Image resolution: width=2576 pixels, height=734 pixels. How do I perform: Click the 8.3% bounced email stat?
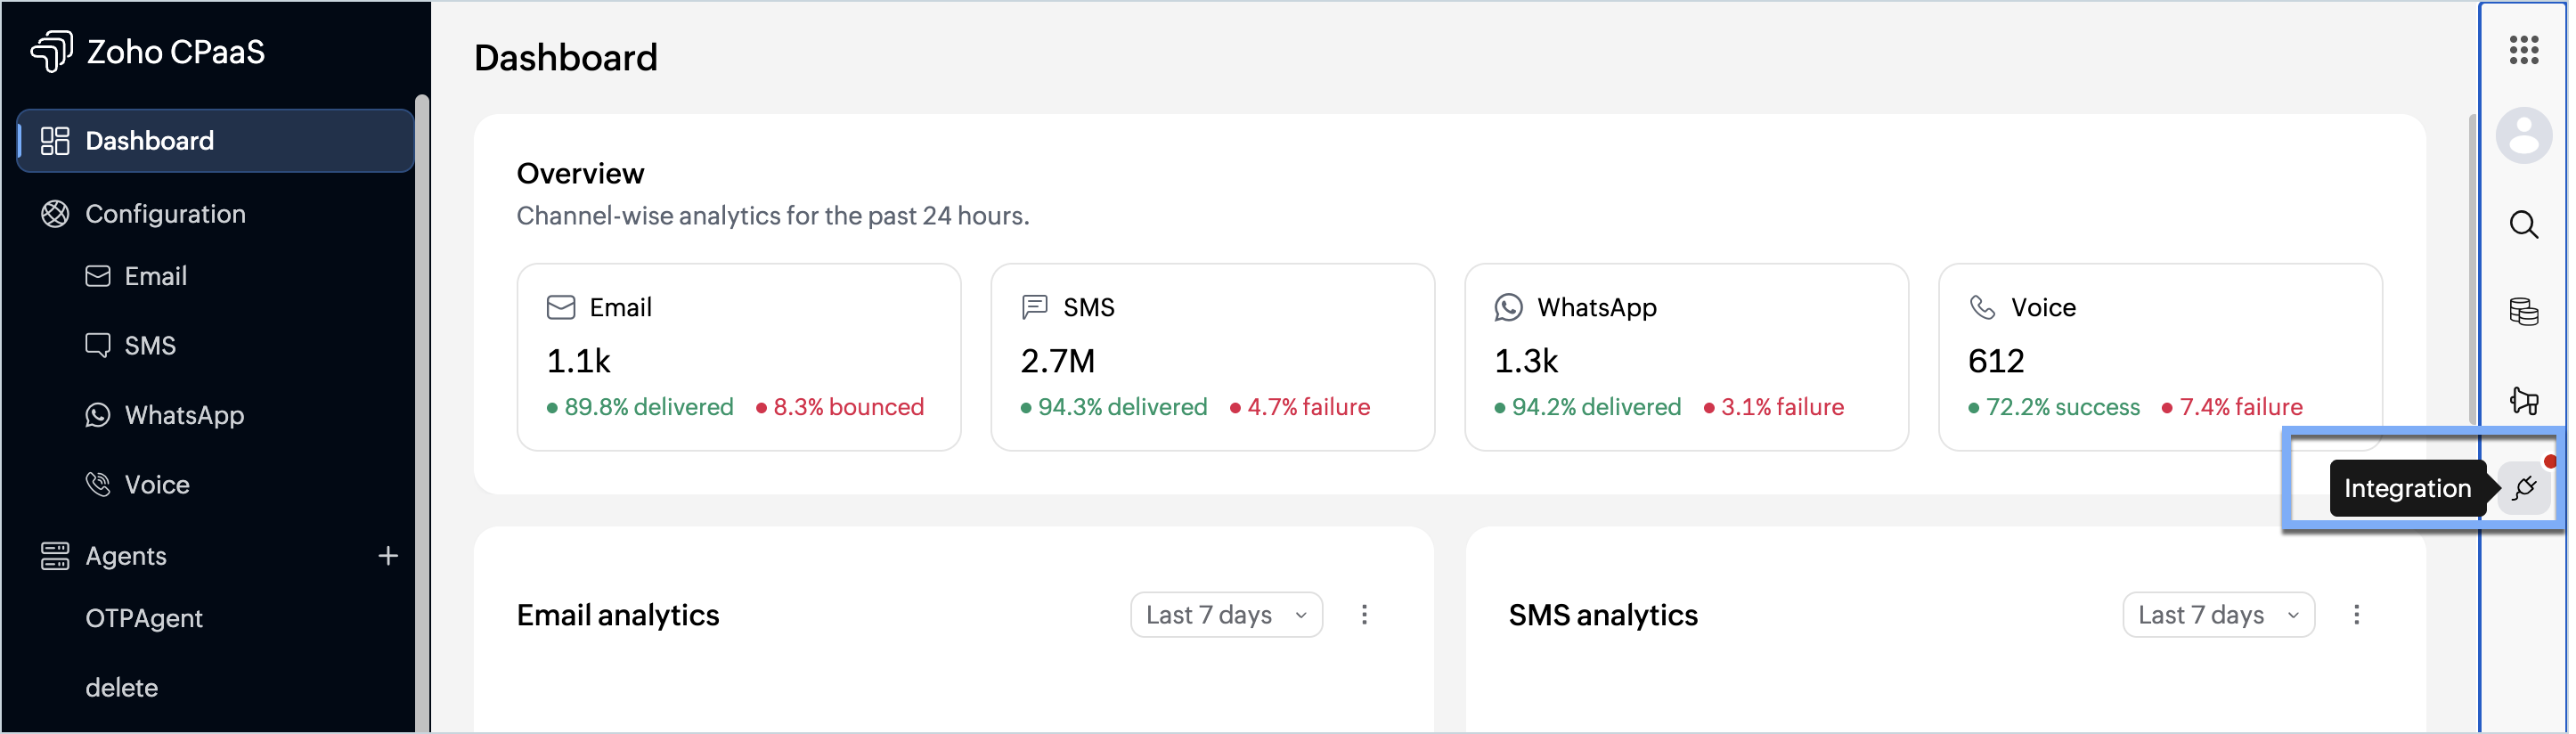pos(842,408)
